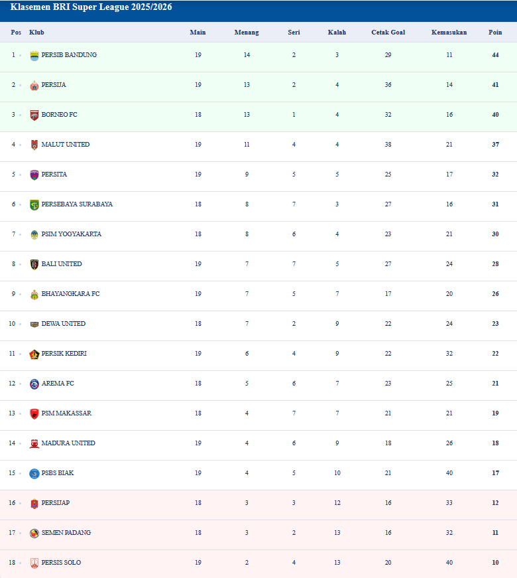This screenshot has height=578, width=517.
Task: Click the Arema FC club logo
Action: (x=34, y=384)
